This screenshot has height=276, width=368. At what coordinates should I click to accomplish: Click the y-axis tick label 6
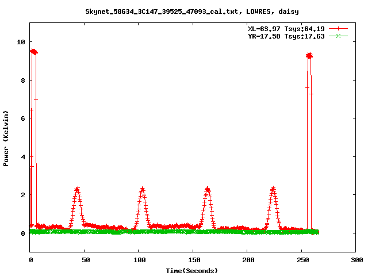pos(23,118)
